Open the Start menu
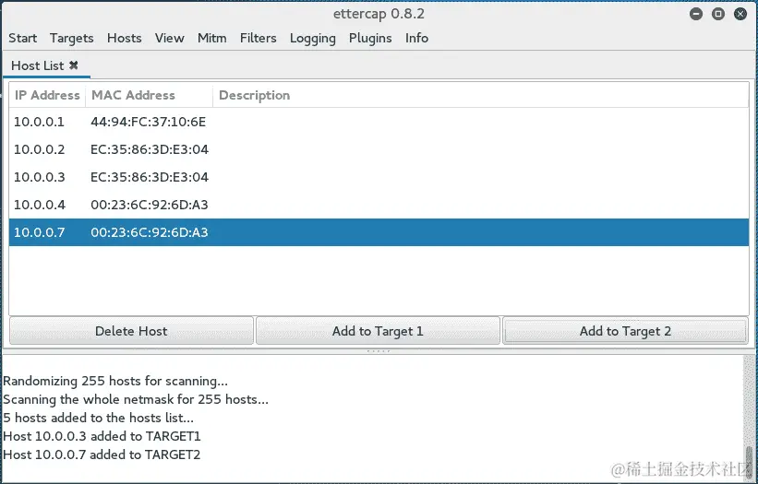 (23, 38)
